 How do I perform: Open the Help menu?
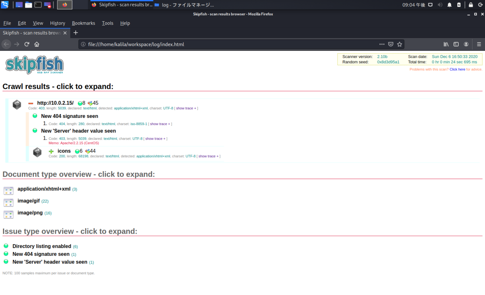coord(125,23)
